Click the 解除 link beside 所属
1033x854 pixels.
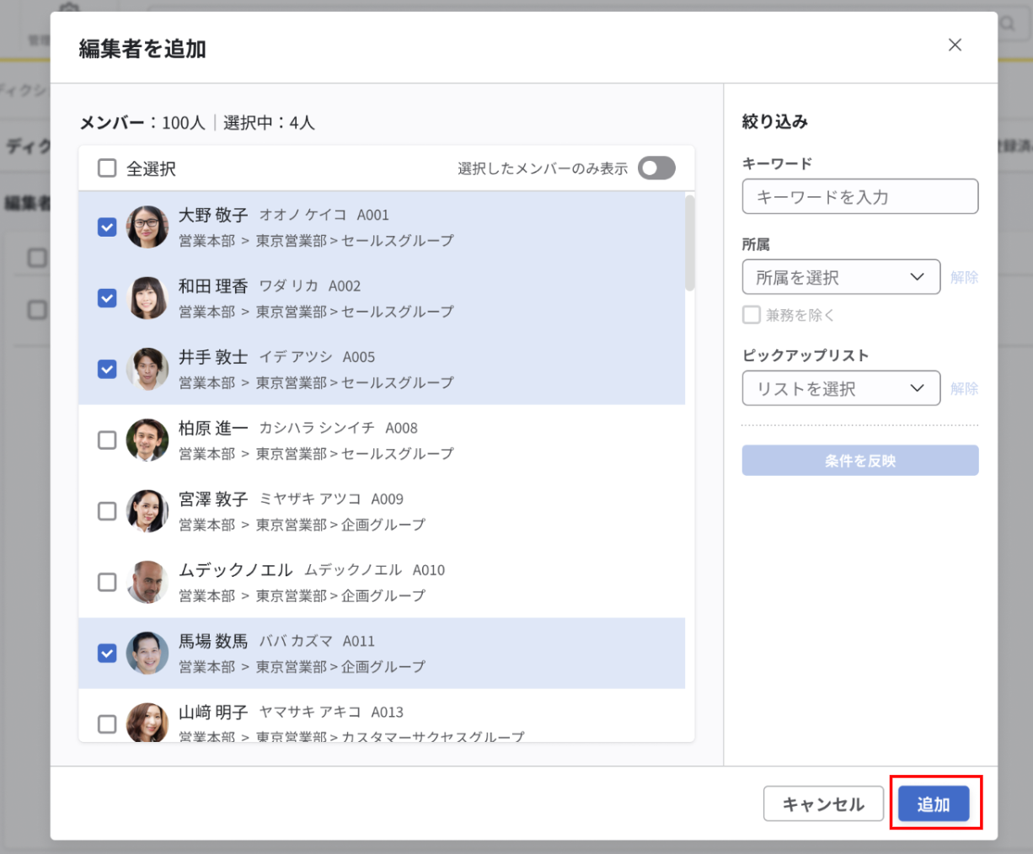pos(964,276)
